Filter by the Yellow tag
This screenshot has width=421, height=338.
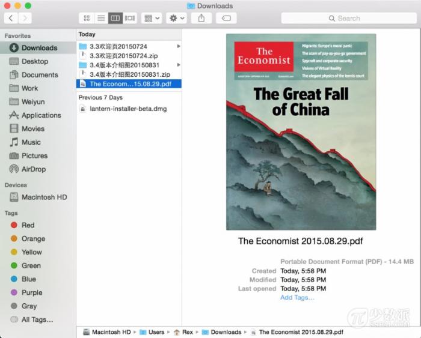click(38, 252)
